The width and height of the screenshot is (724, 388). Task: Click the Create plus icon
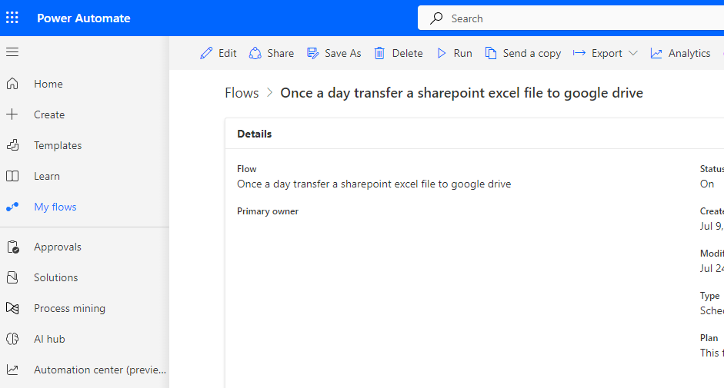click(x=12, y=114)
